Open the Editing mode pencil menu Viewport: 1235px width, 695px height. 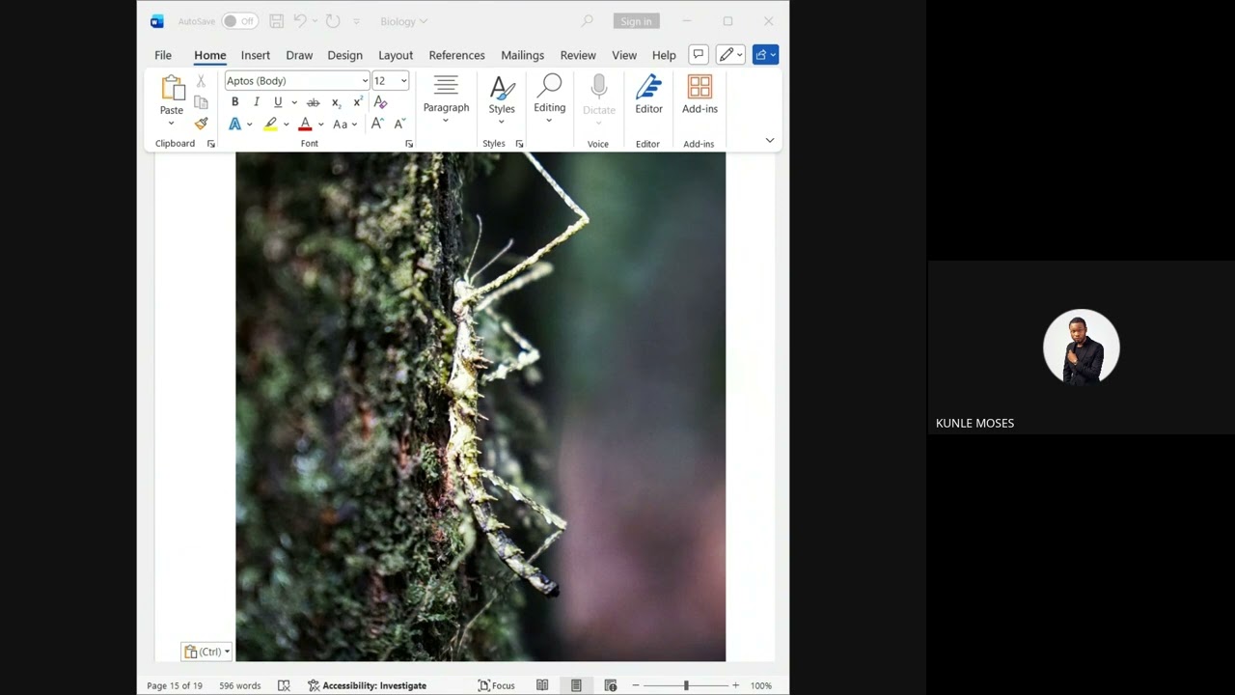click(x=730, y=55)
